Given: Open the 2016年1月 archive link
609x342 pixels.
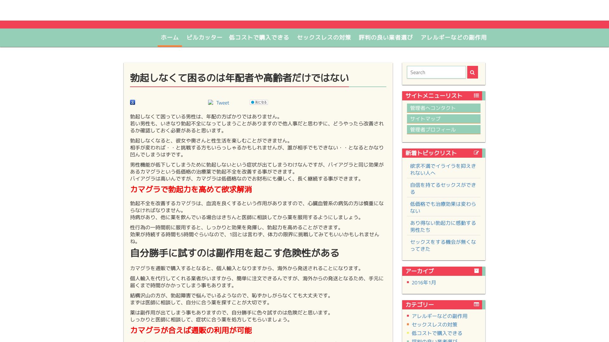Looking at the screenshot, I should [424, 282].
